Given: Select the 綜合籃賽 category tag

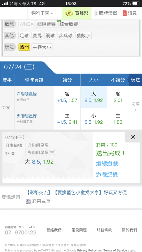Looking at the screenshot, I should [x=69, y=24].
